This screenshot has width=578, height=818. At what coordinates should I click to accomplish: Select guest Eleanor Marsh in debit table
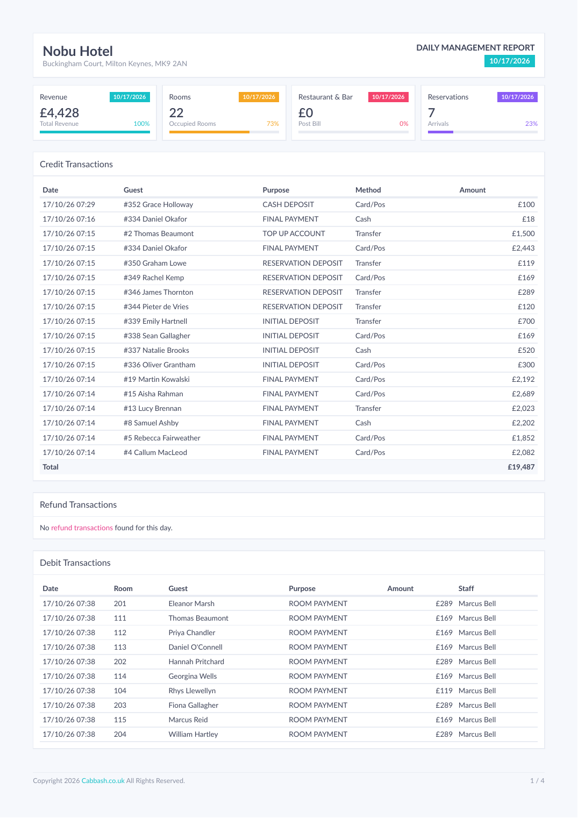click(x=191, y=604)
